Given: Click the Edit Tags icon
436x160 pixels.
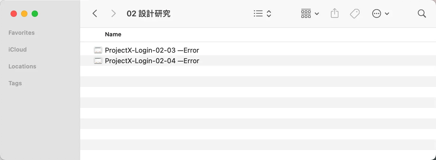Looking at the screenshot, I should tap(355, 13).
